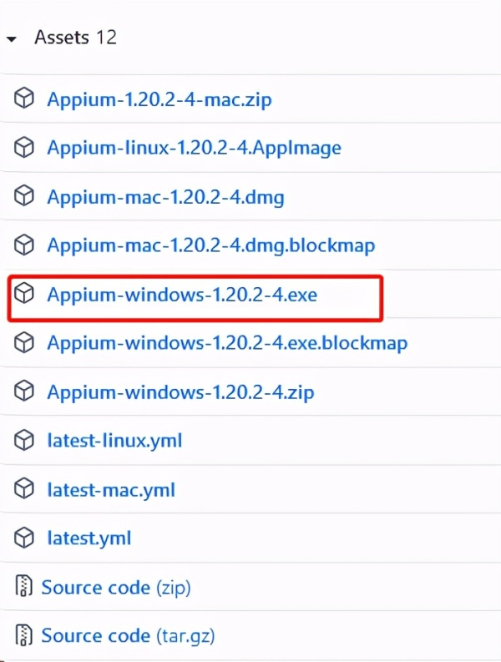Click package icon next to Appium-windows-1.20.2-4.exe
Image resolution: width=501 pixels, height=662 pixels.
coord(23,293)
